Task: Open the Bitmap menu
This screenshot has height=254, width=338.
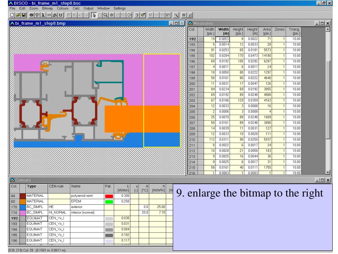Action: [x=48, y=8]
